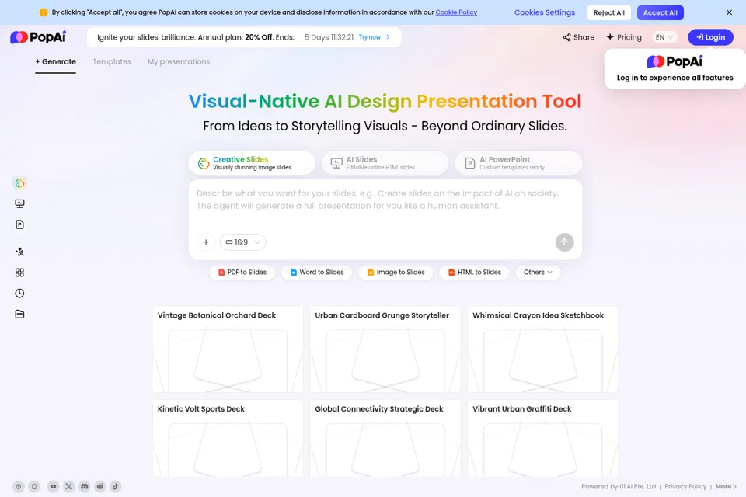Open the My presentations tab

tap(179, 62)
